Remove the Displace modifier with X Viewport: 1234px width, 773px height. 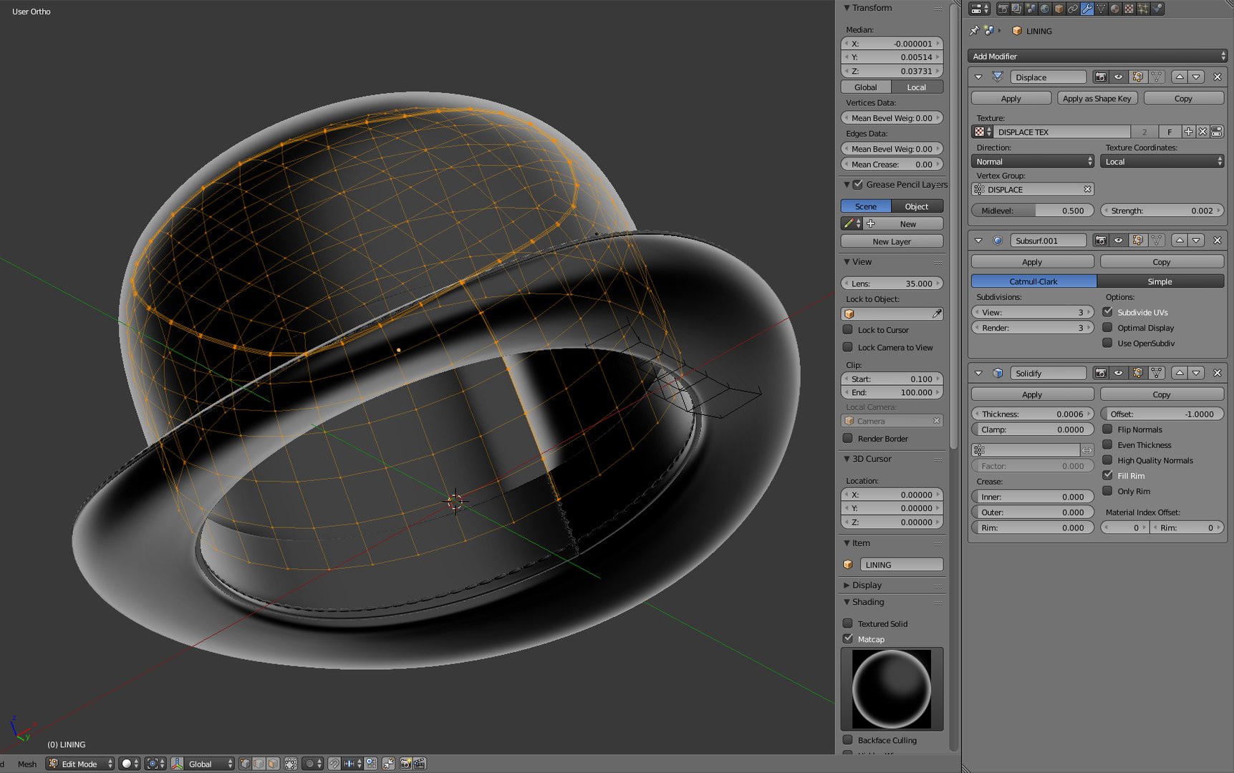pyautogui.click(x=1217, y=77)
